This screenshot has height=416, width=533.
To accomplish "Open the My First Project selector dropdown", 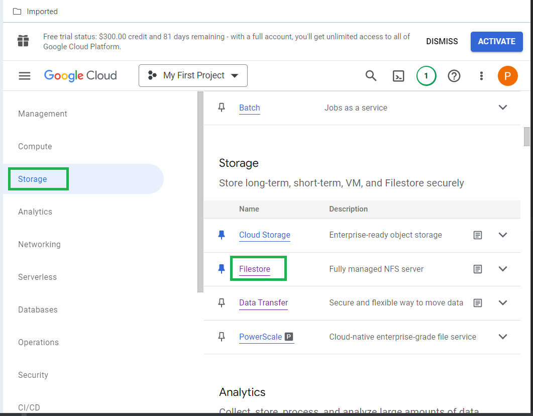I will click(193, 75).
